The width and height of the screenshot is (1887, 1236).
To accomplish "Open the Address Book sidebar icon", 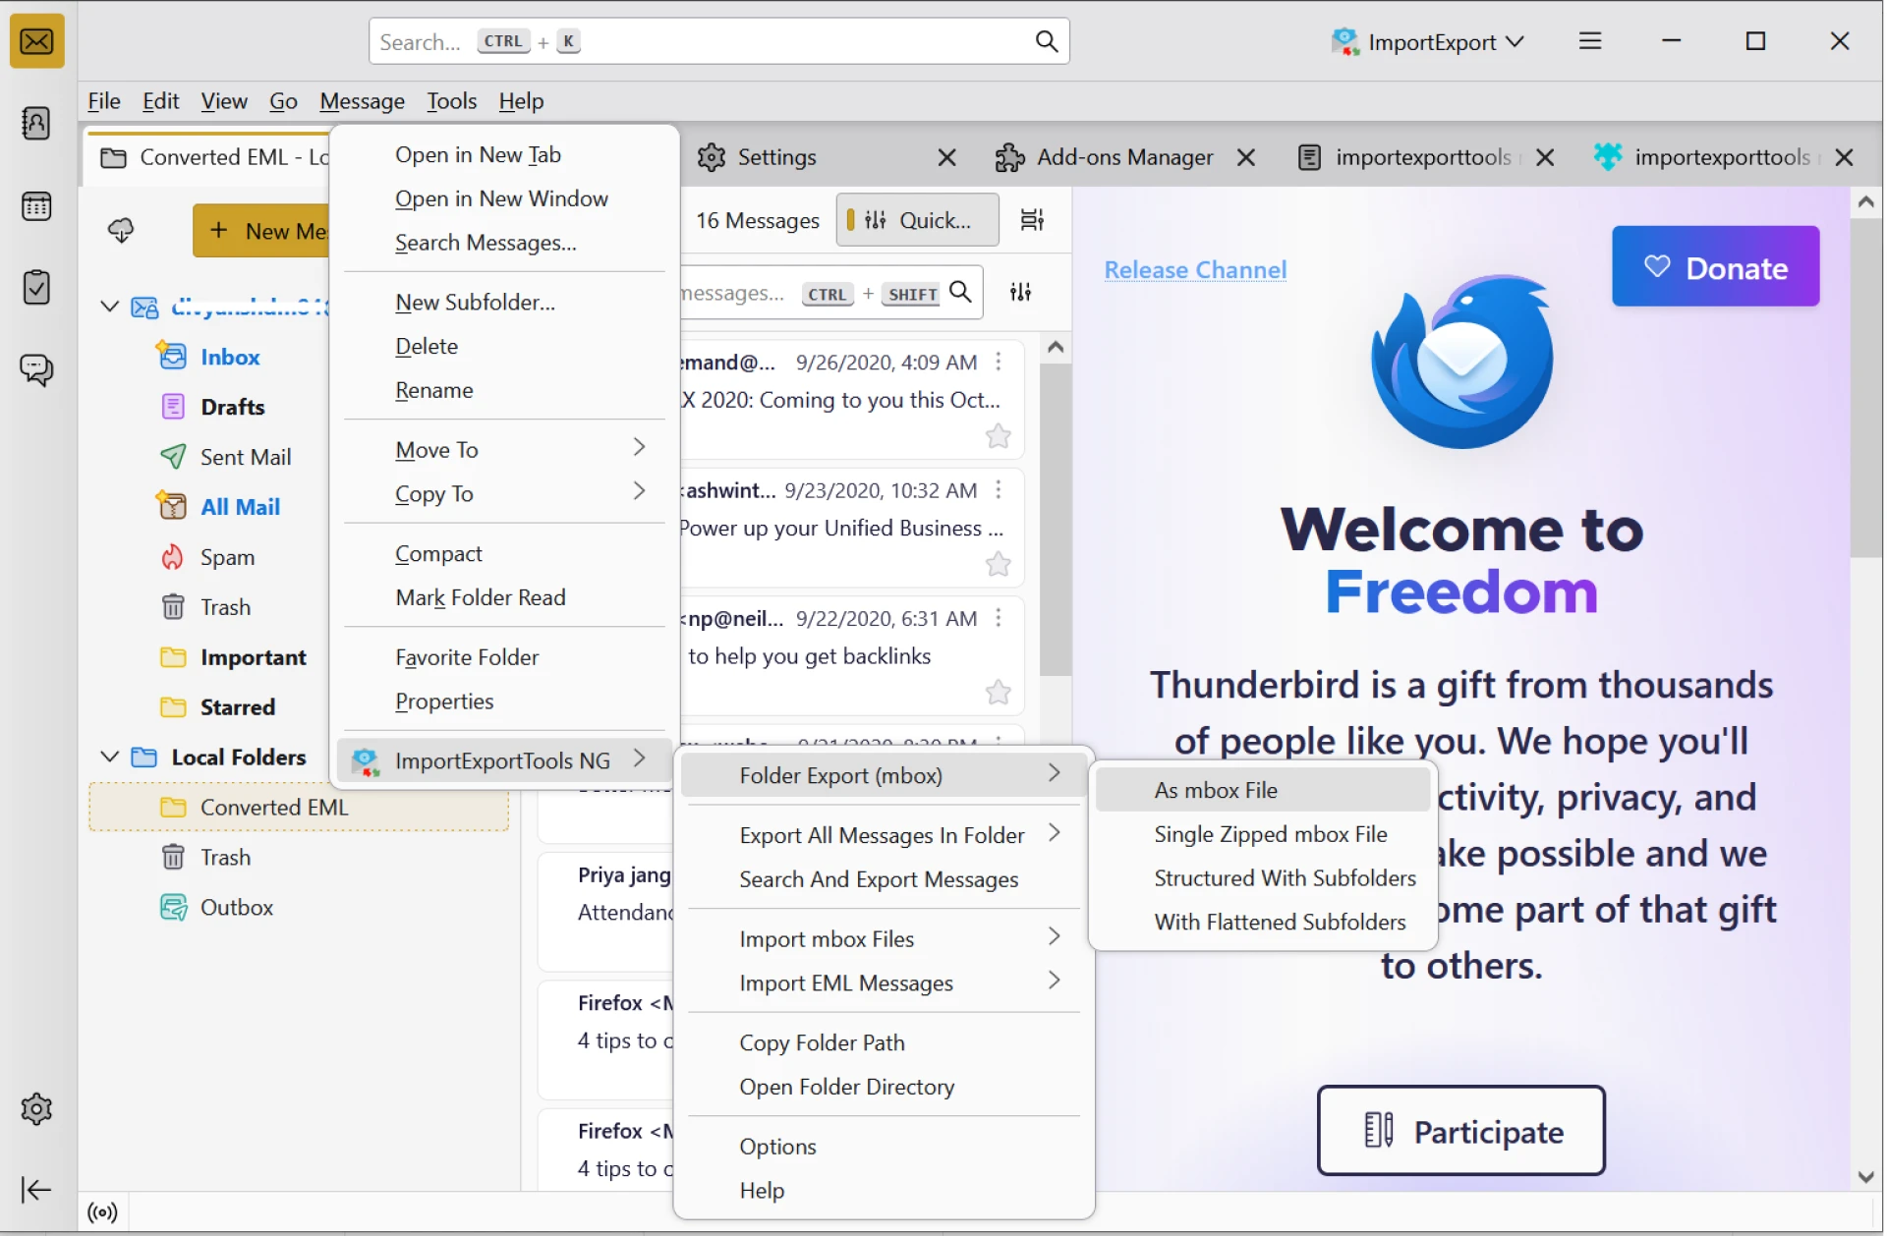I will pyautogui.click(x=36, y=124).
